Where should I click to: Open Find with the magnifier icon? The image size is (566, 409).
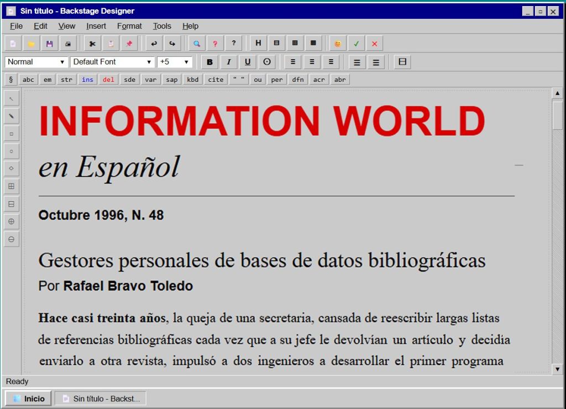pos(197,44)
